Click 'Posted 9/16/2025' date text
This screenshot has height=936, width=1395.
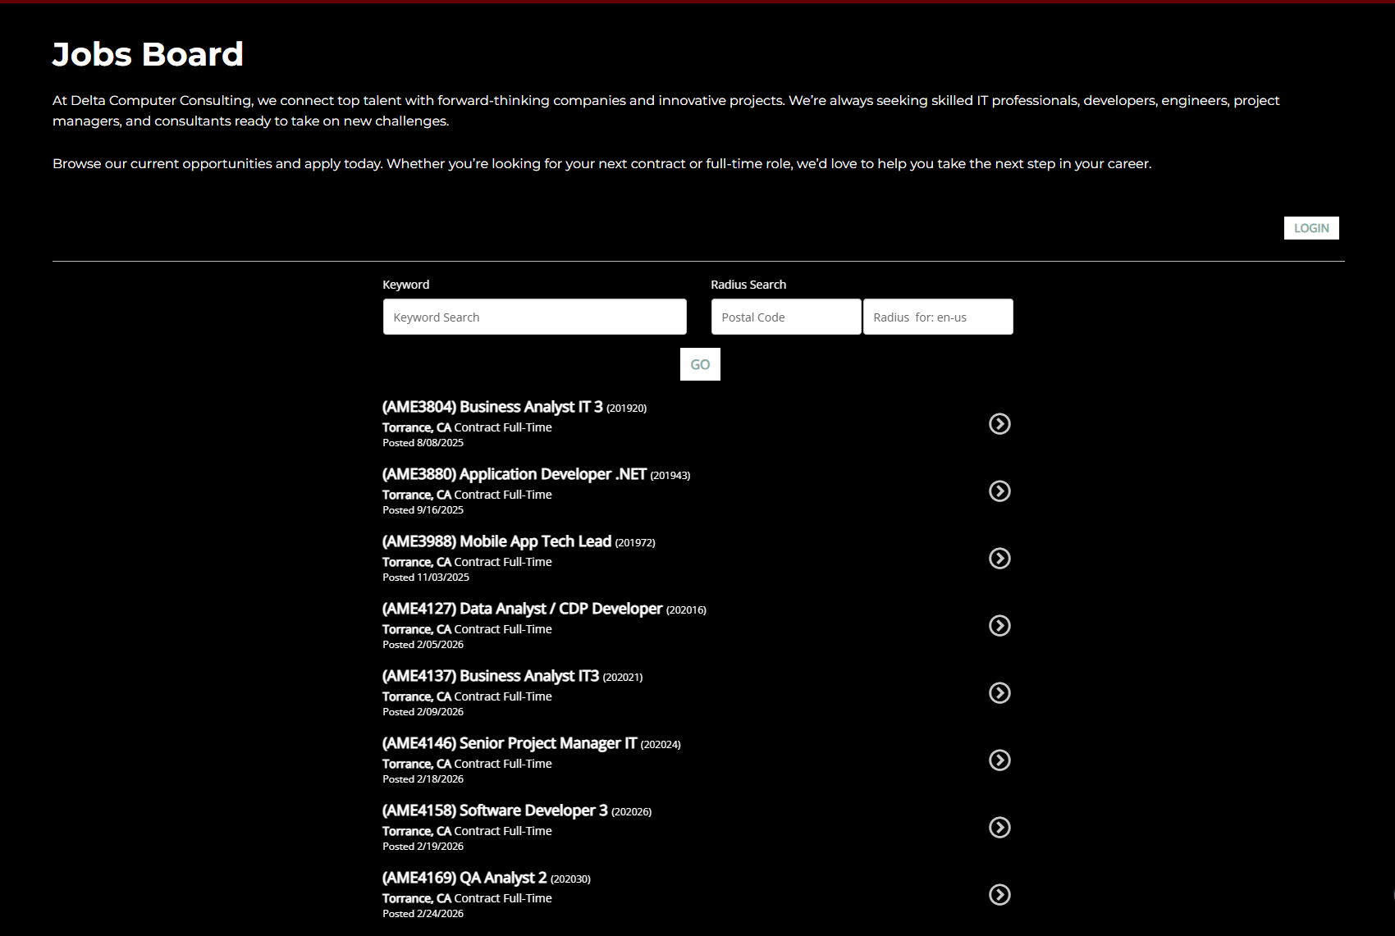[423, 510]
